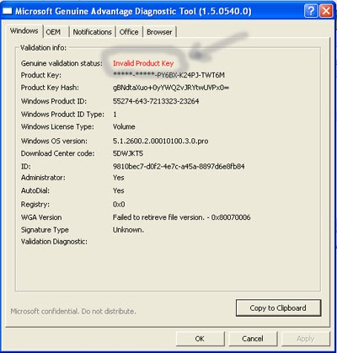Viewport: 337px width, 353px height.
Task: Click the Windows Product ID Type value 1
Action: (115, 115)
